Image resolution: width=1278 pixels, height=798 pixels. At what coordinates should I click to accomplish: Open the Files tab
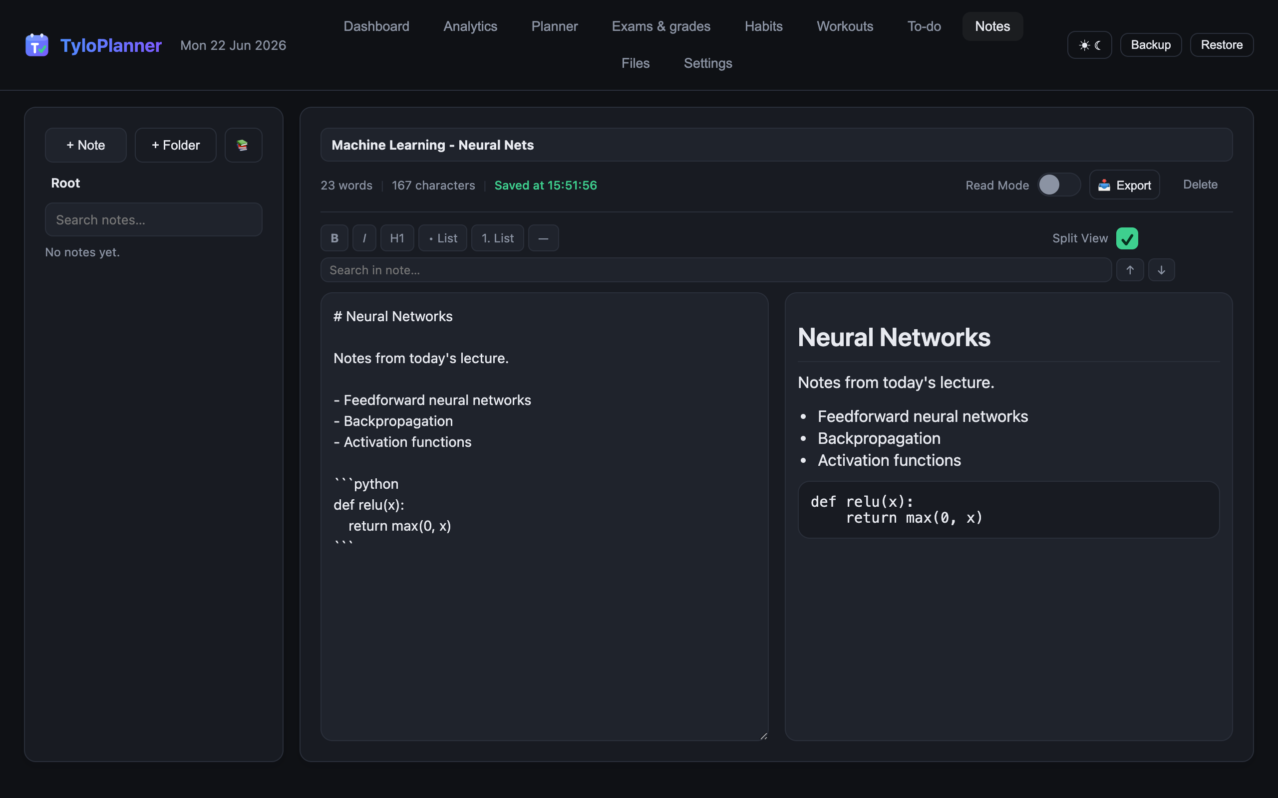(x=636, y=63)
